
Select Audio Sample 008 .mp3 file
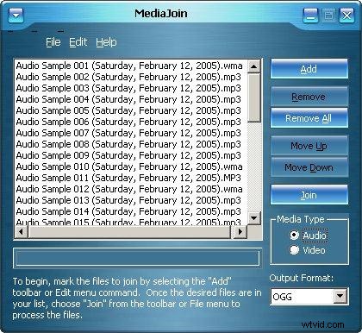[x=128, y=144]
